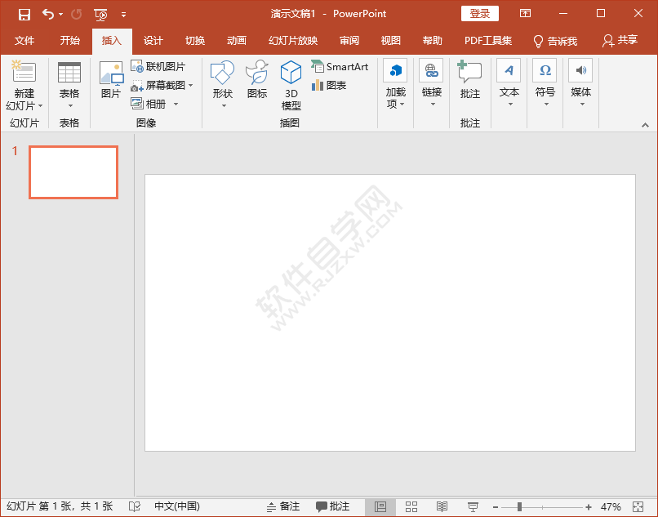The image size is (658, 517).
Task: Select the slide 1 thumbnail
Action: [73, 172]
